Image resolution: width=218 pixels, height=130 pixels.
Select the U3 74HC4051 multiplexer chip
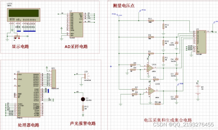[201, 42]
